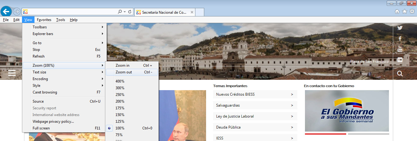The height and width of the screenshot is (141, 417).
Task: Open the Favorites menu in menu bar
Action: coord(44,20)
